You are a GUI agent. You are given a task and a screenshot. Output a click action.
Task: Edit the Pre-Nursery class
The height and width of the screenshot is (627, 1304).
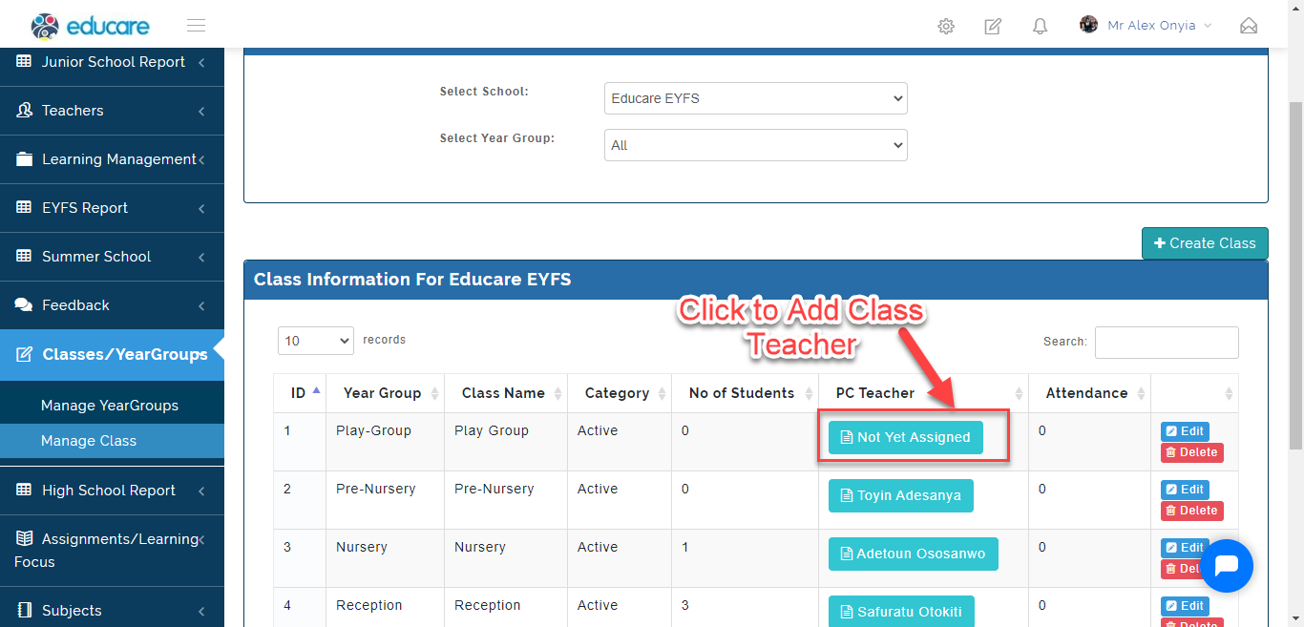point(1185,490)
